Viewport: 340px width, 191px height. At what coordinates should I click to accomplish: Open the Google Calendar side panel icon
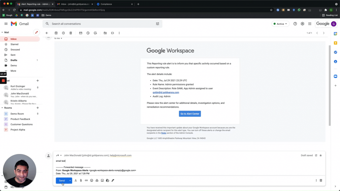point(335,34)
